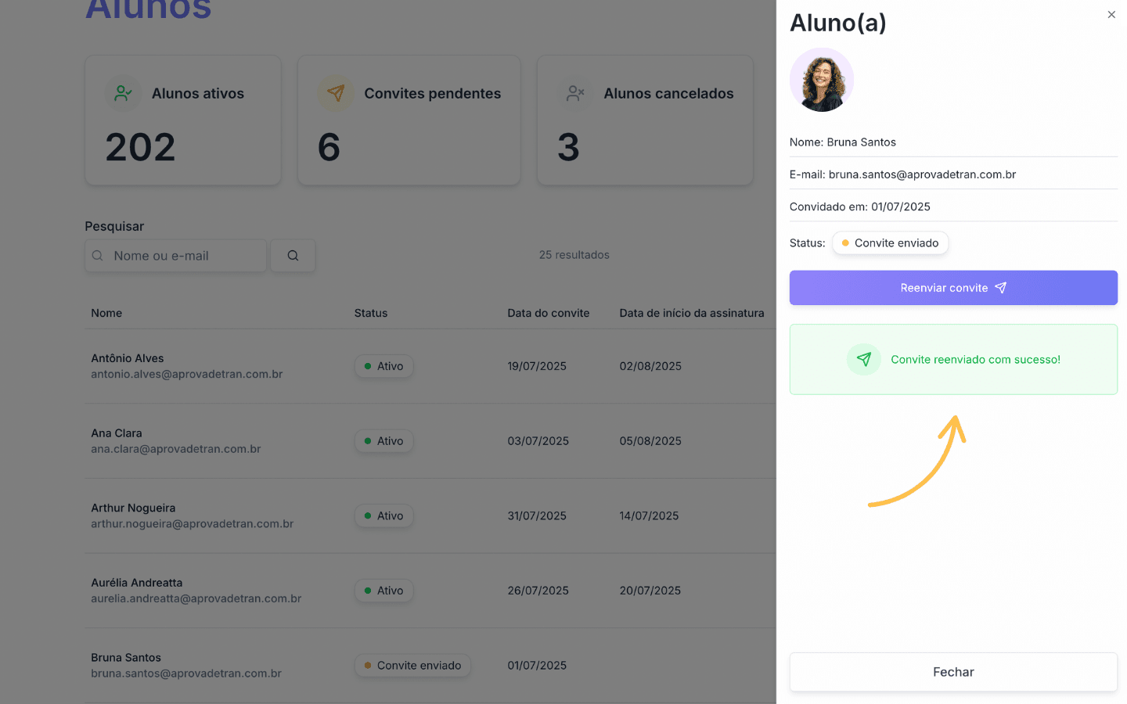This screenshot has height=704, width=1127.
Task: Click the Fechar button
Action: (x=953, y=672)
